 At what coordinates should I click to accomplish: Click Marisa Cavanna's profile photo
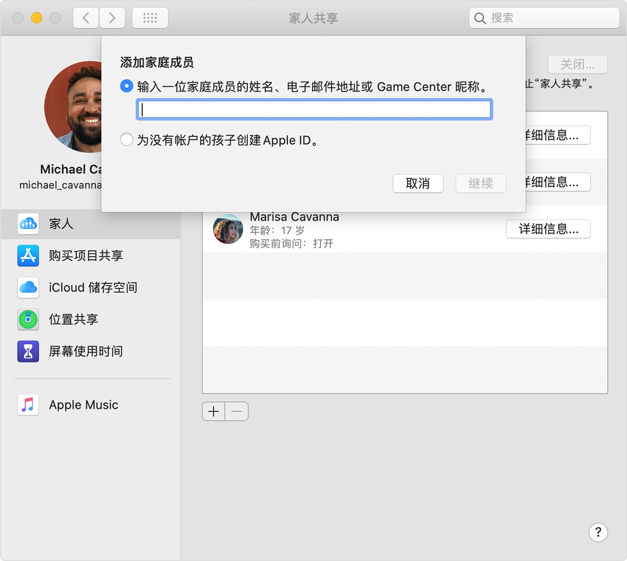[228, 229]
